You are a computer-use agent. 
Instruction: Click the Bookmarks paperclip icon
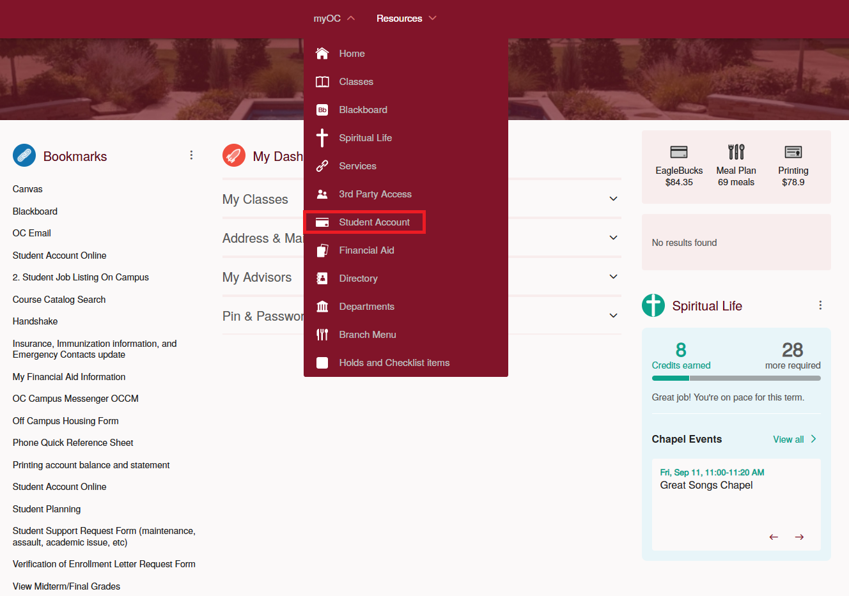[24, 155]
